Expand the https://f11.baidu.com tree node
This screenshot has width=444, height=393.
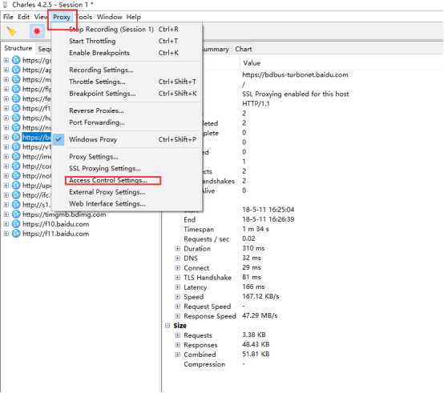(x=6, y=234)
